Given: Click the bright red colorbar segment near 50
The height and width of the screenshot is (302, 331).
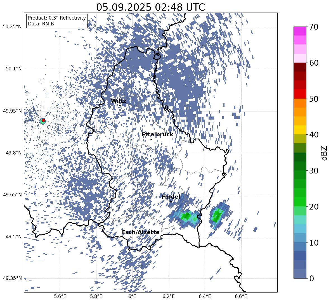Looking at the screenshot, I should pos(300,94).
